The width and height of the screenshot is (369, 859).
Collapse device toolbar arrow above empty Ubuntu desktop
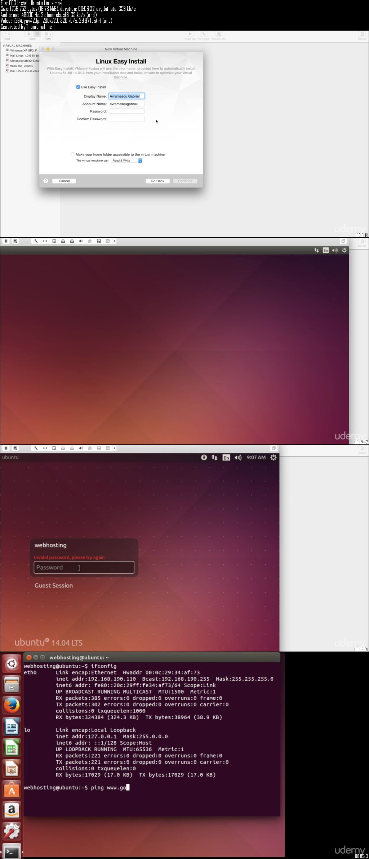pyautogui.click(x=115, y=241)
